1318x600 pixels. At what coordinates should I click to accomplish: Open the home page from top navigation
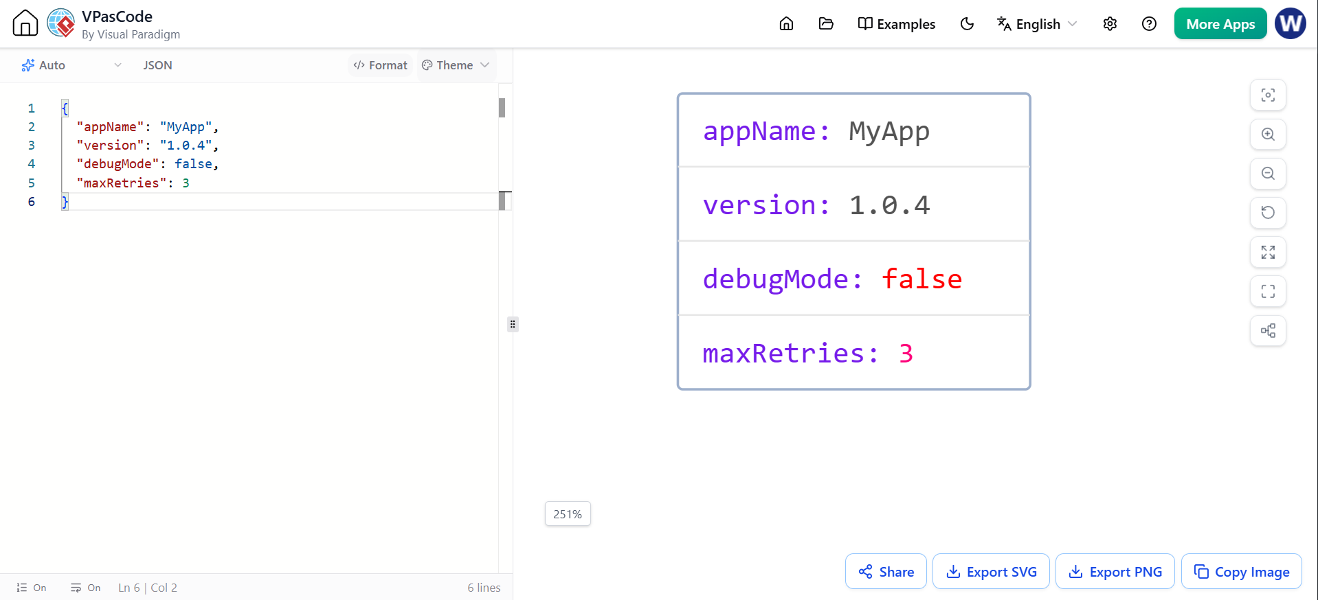pos(786,24)
